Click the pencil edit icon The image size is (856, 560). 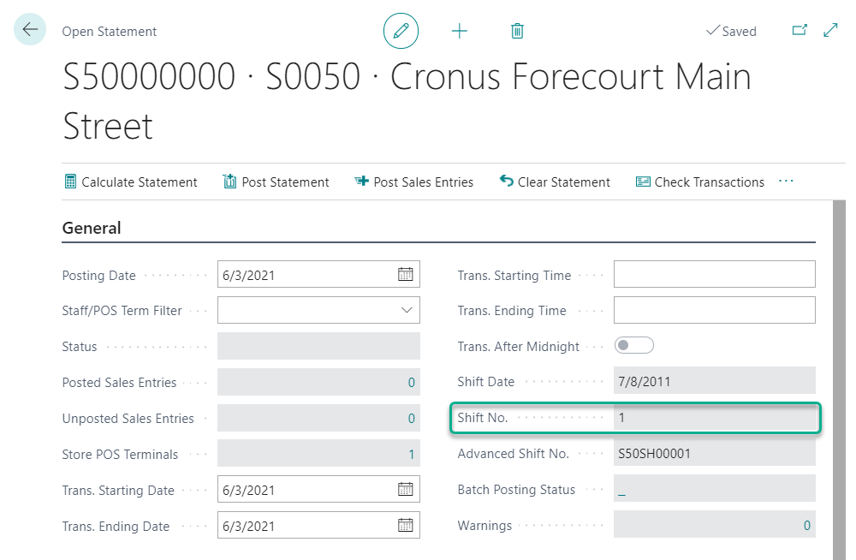[401, 31]
